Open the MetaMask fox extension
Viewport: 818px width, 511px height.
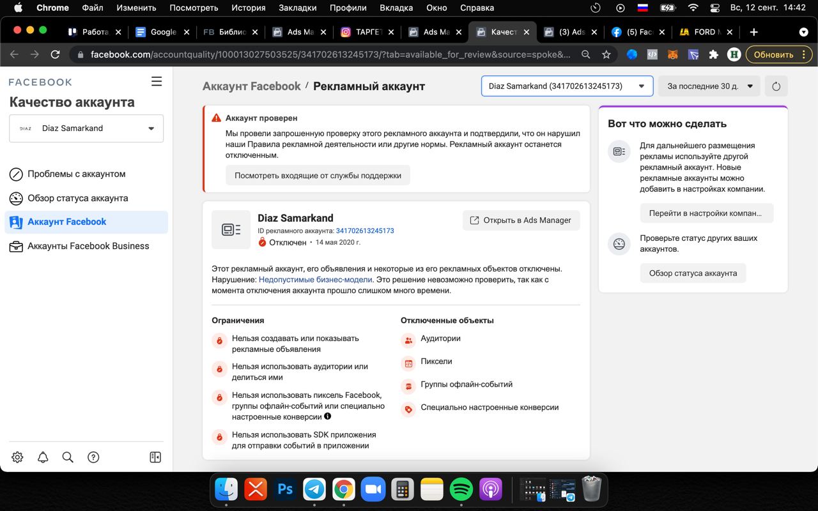[x=672, y=55]
